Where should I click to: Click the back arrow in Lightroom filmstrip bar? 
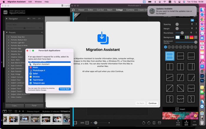[20, 111]
